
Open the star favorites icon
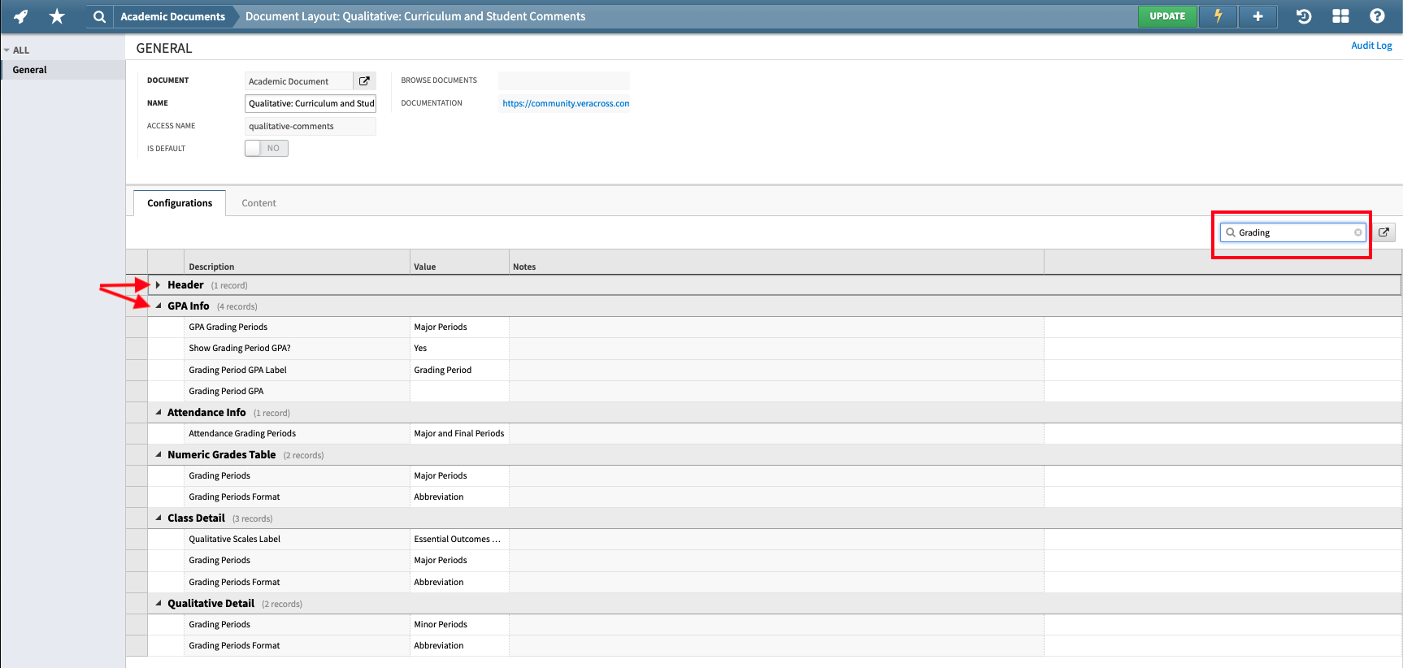pyautogui.click(x=57, y=16)
